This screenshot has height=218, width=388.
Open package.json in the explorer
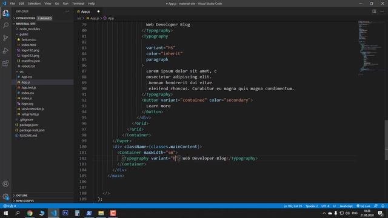tap(28, 125)
